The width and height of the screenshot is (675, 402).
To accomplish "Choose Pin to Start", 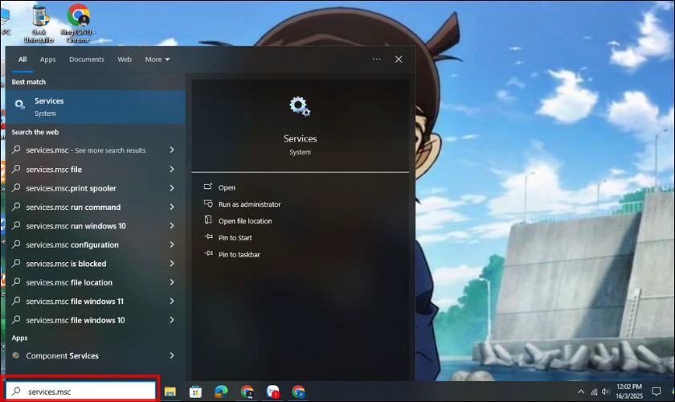I will (x=235, y=238).
